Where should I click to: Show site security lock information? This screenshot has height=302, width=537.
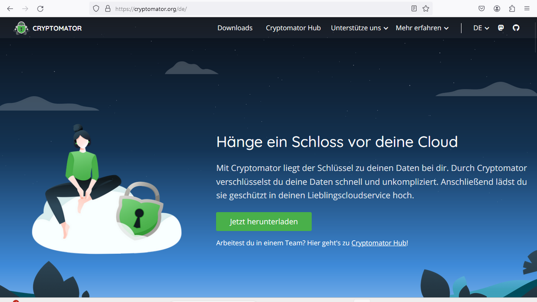(107, 9)
